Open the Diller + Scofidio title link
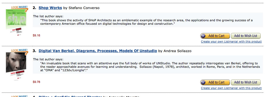Image resolution: width=267 pixels, height=97 pixels. pyautogui.click(x=70, y=96)
